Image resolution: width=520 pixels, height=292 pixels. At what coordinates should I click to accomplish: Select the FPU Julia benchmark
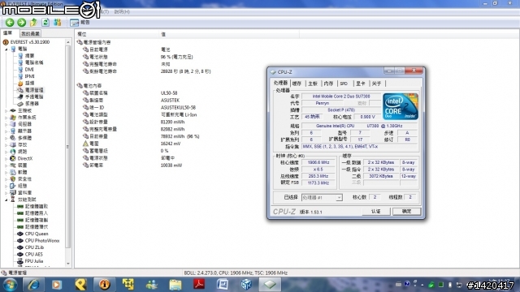click(34, 261)
